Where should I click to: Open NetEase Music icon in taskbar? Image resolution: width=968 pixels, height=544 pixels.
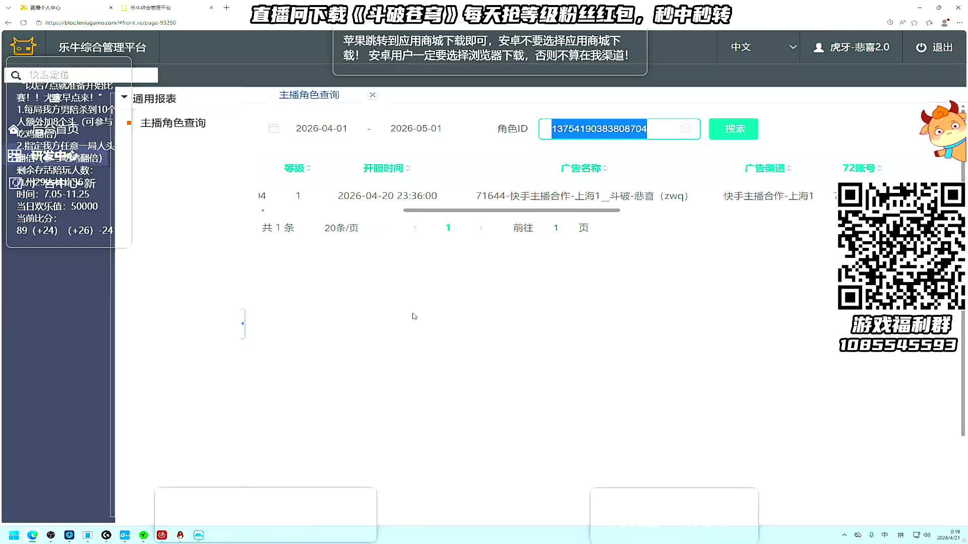[162, 535]
